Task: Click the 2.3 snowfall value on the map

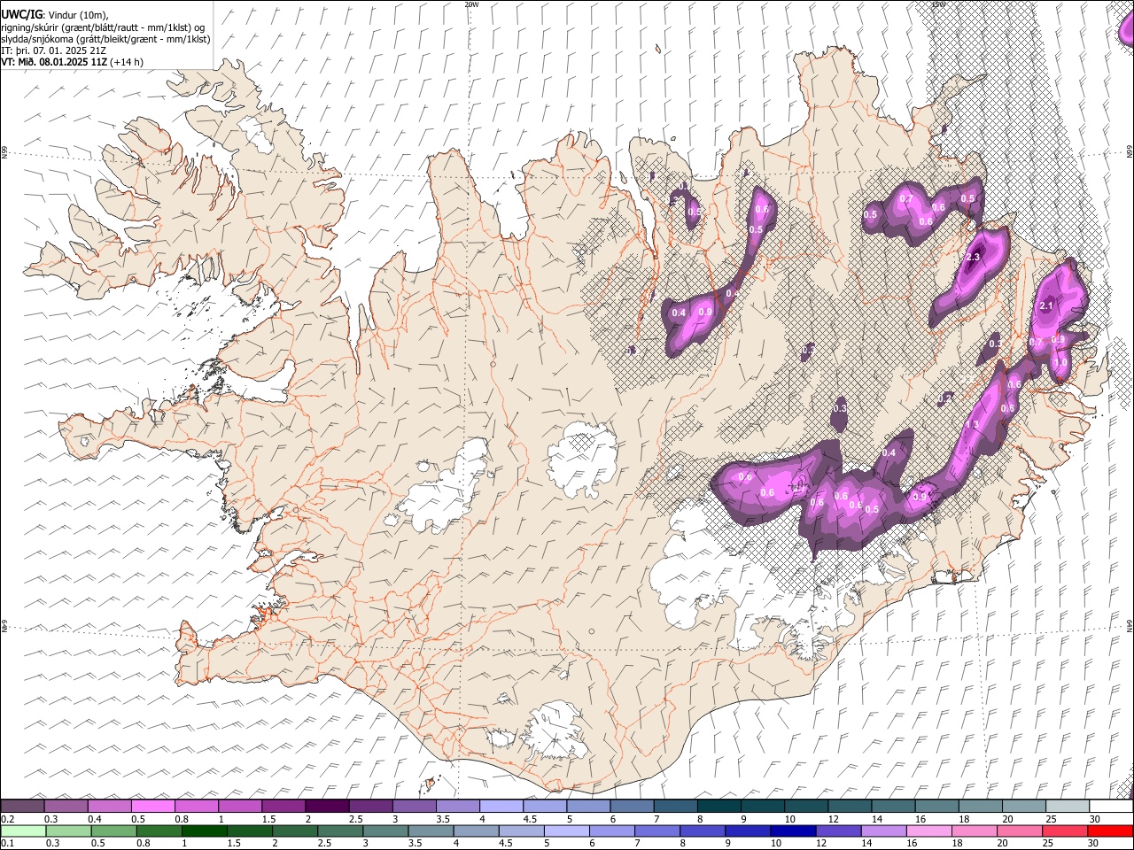Action: tap(973, 258)
